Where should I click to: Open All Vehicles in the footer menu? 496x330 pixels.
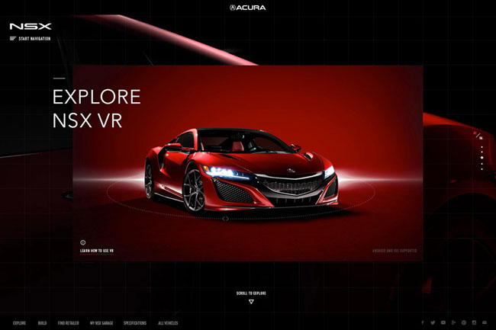tap(168, 323)
